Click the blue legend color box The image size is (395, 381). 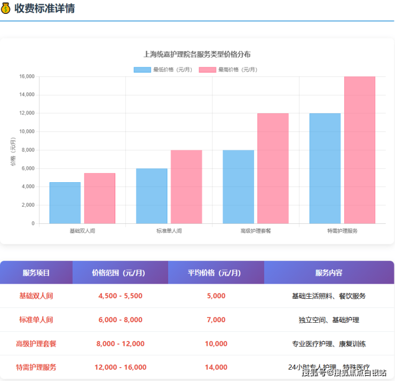pos(143,69)
